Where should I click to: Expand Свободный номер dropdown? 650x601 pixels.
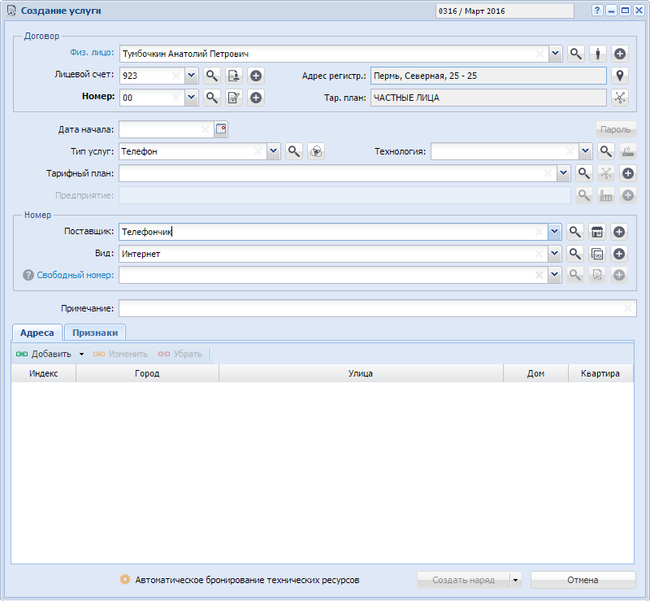555,275
